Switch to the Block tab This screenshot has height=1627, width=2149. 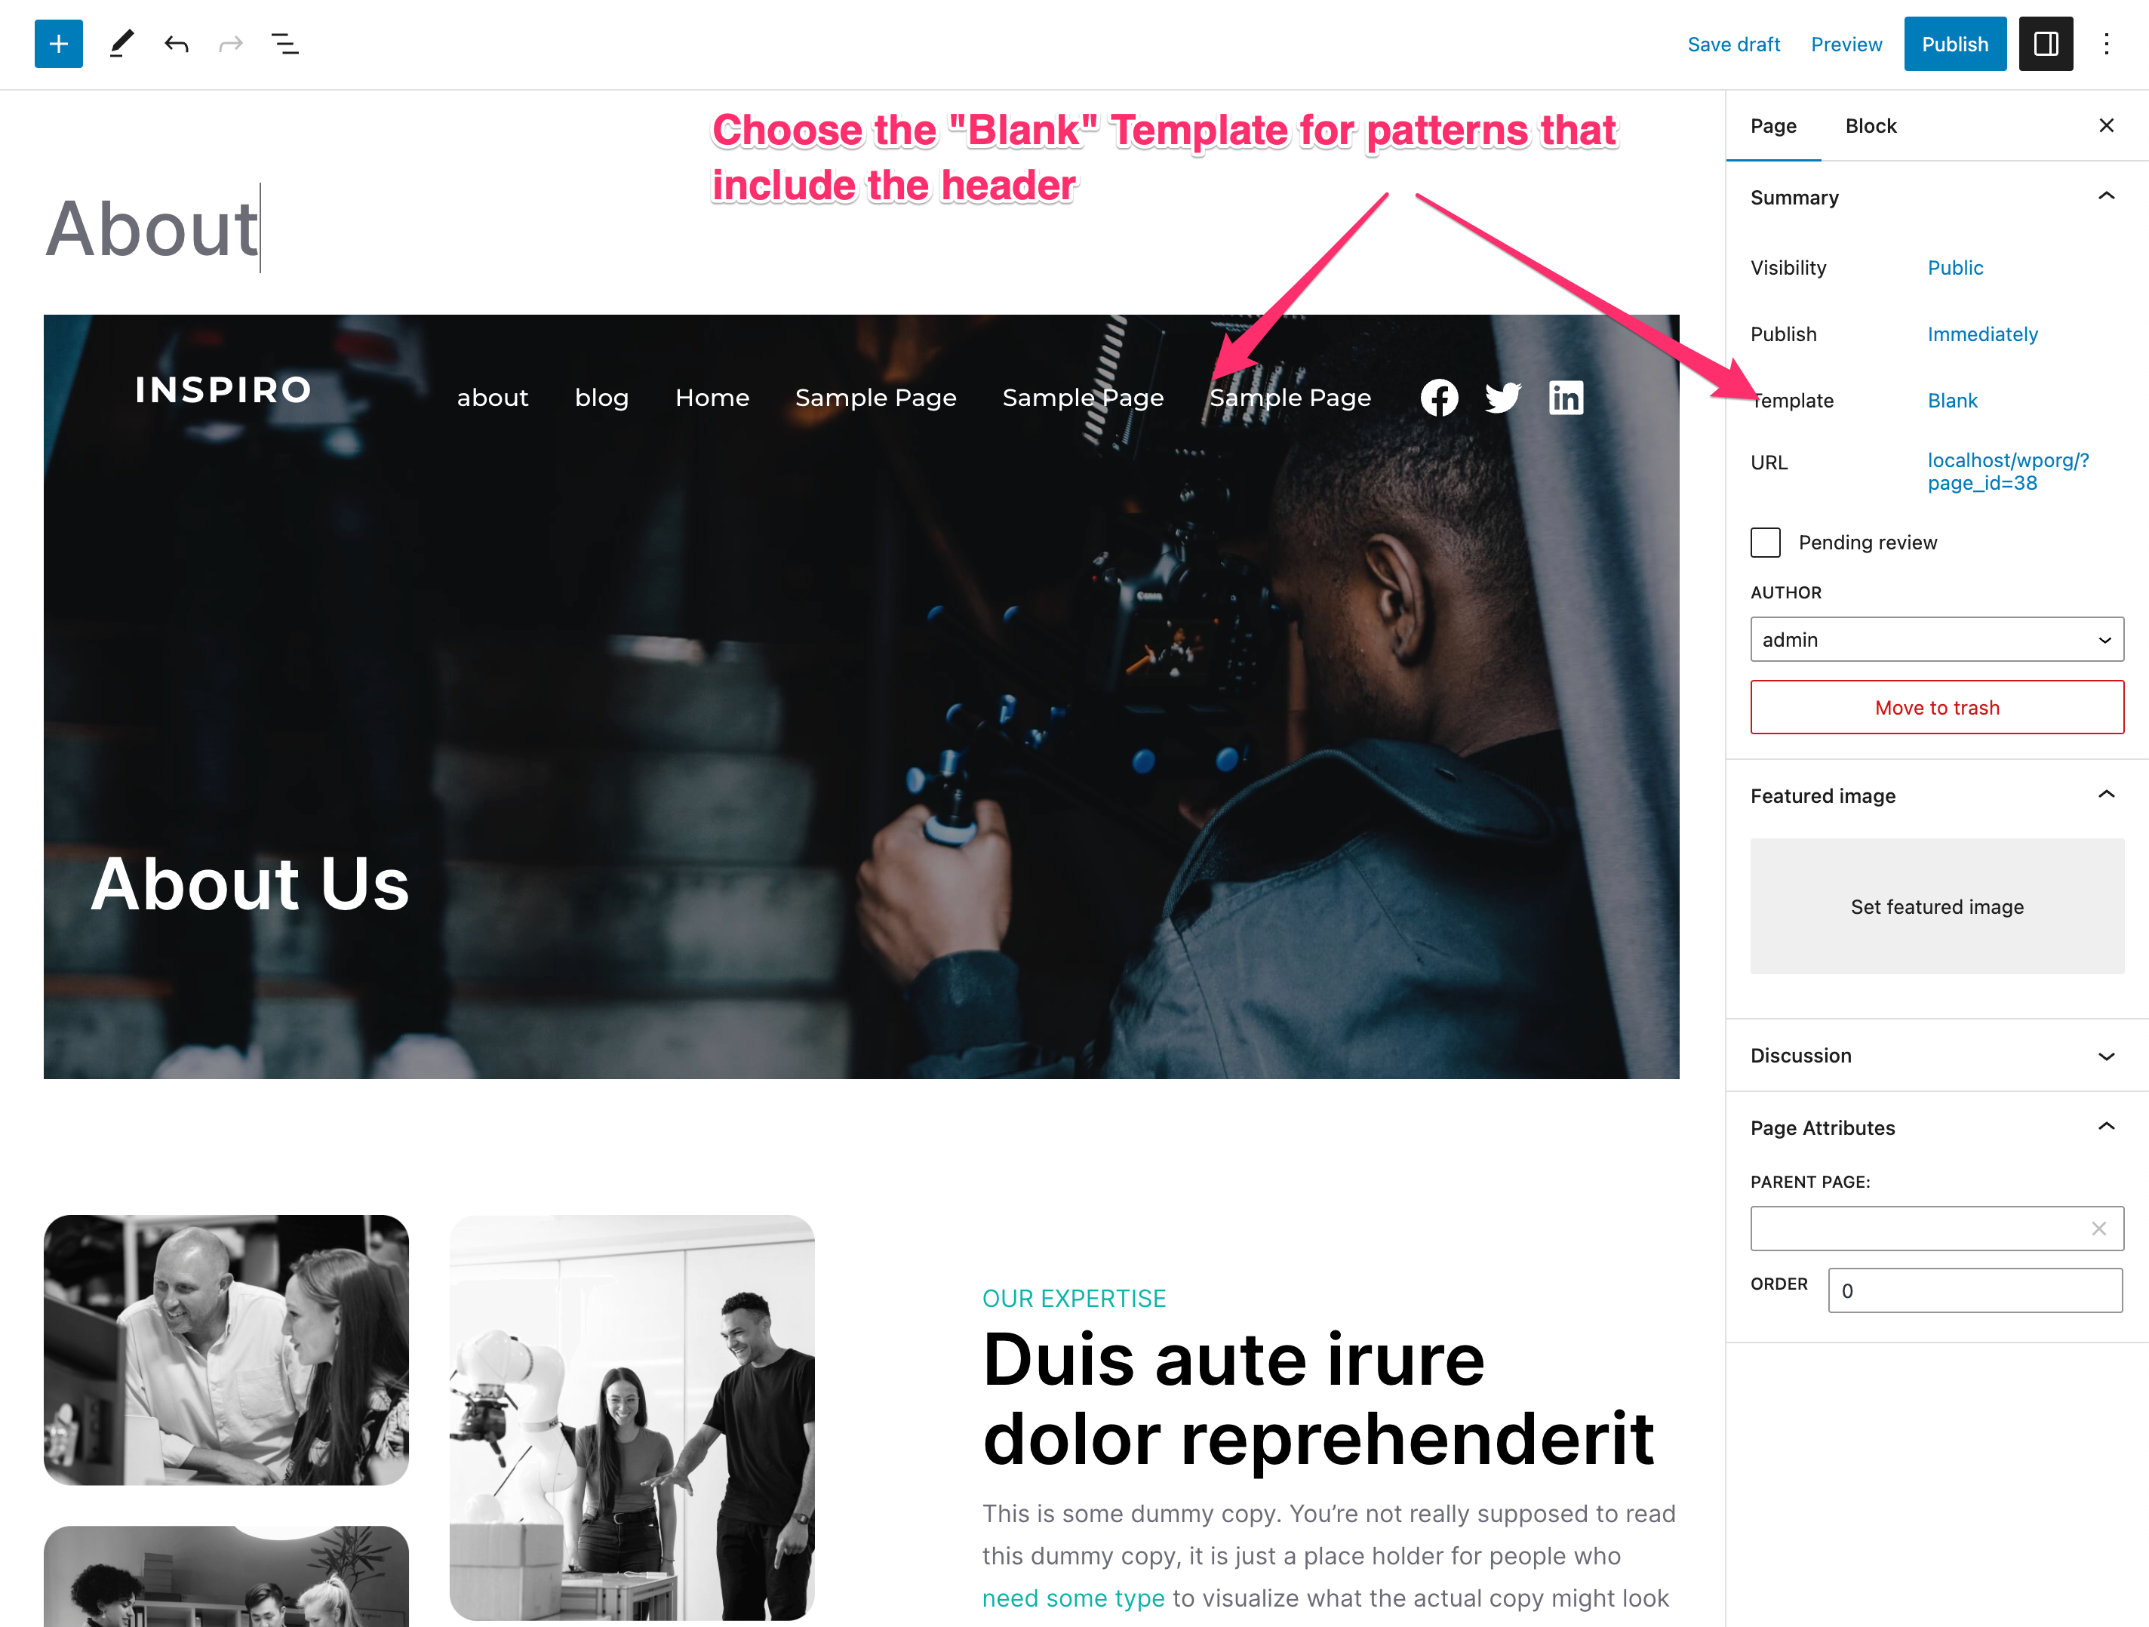[1870, 126]
